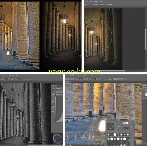147x146 pixels.
Task: Click the smooth curve values icon
Action: (x=53, y=109)
